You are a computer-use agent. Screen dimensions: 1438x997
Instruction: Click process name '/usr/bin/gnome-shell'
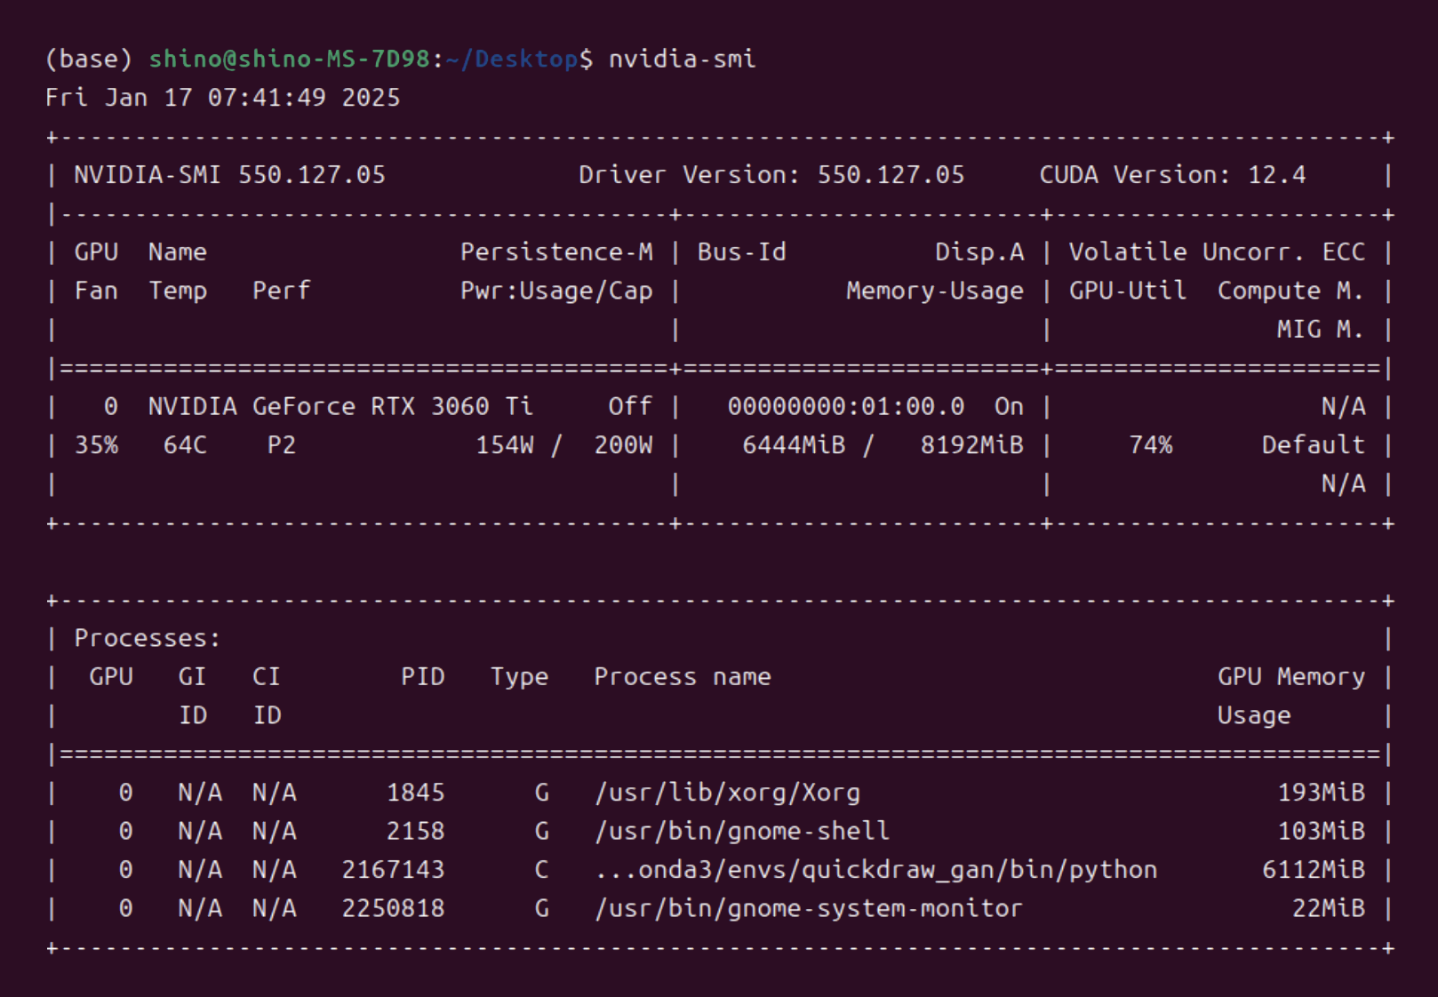(x=741, y=831)
